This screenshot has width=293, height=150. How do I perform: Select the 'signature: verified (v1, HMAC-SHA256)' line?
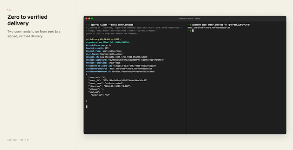click(x=108, y=42)
